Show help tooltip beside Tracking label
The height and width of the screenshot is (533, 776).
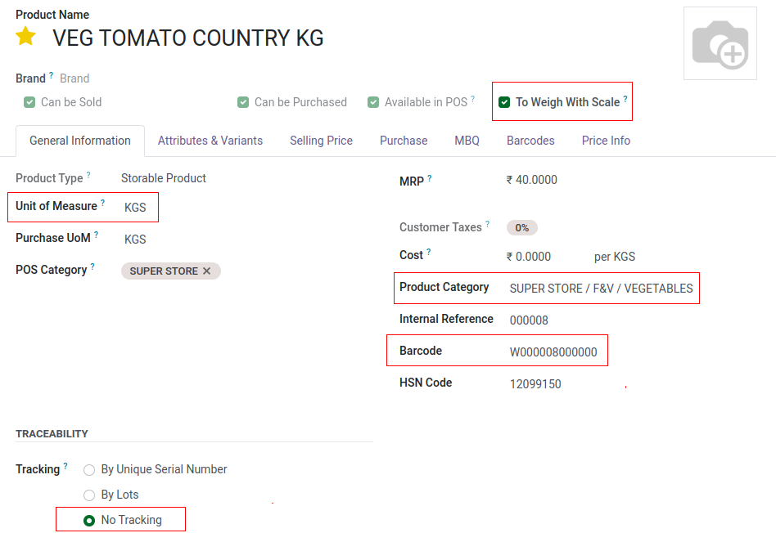[65, 466]
